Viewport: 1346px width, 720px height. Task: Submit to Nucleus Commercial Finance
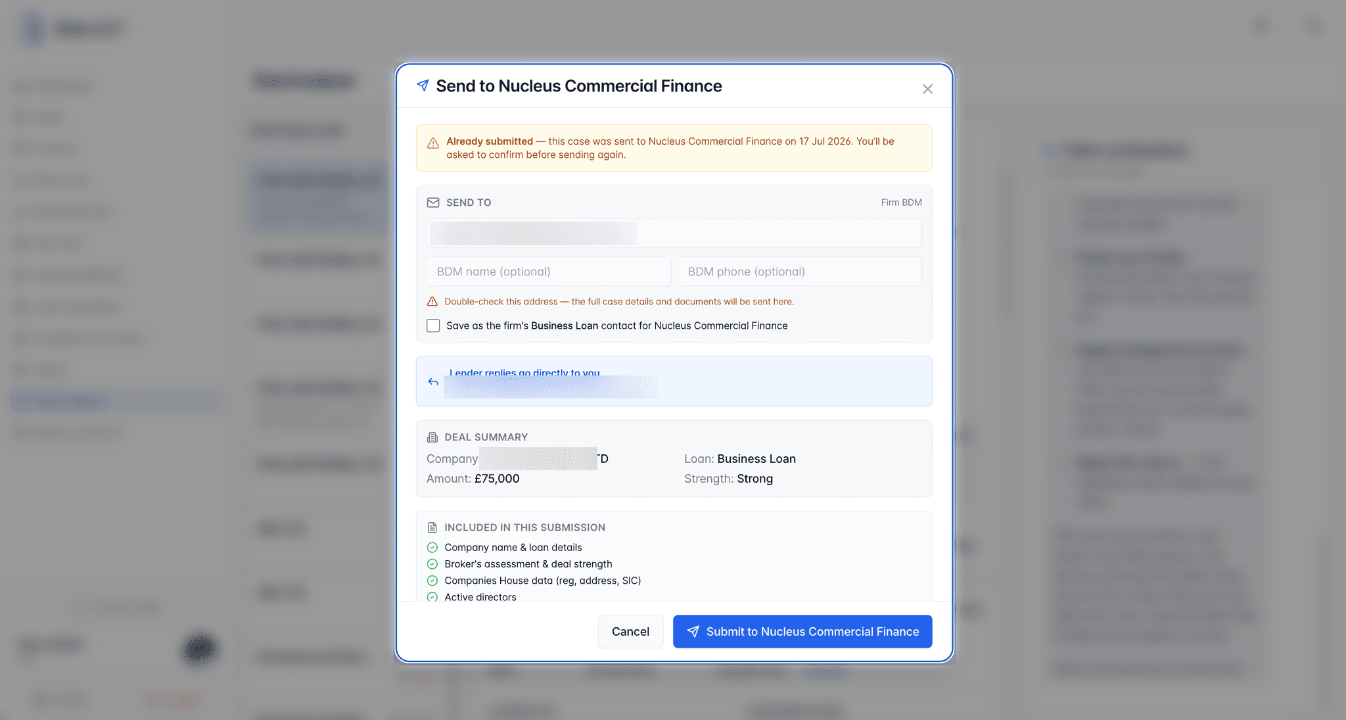(x=802, y=631)
